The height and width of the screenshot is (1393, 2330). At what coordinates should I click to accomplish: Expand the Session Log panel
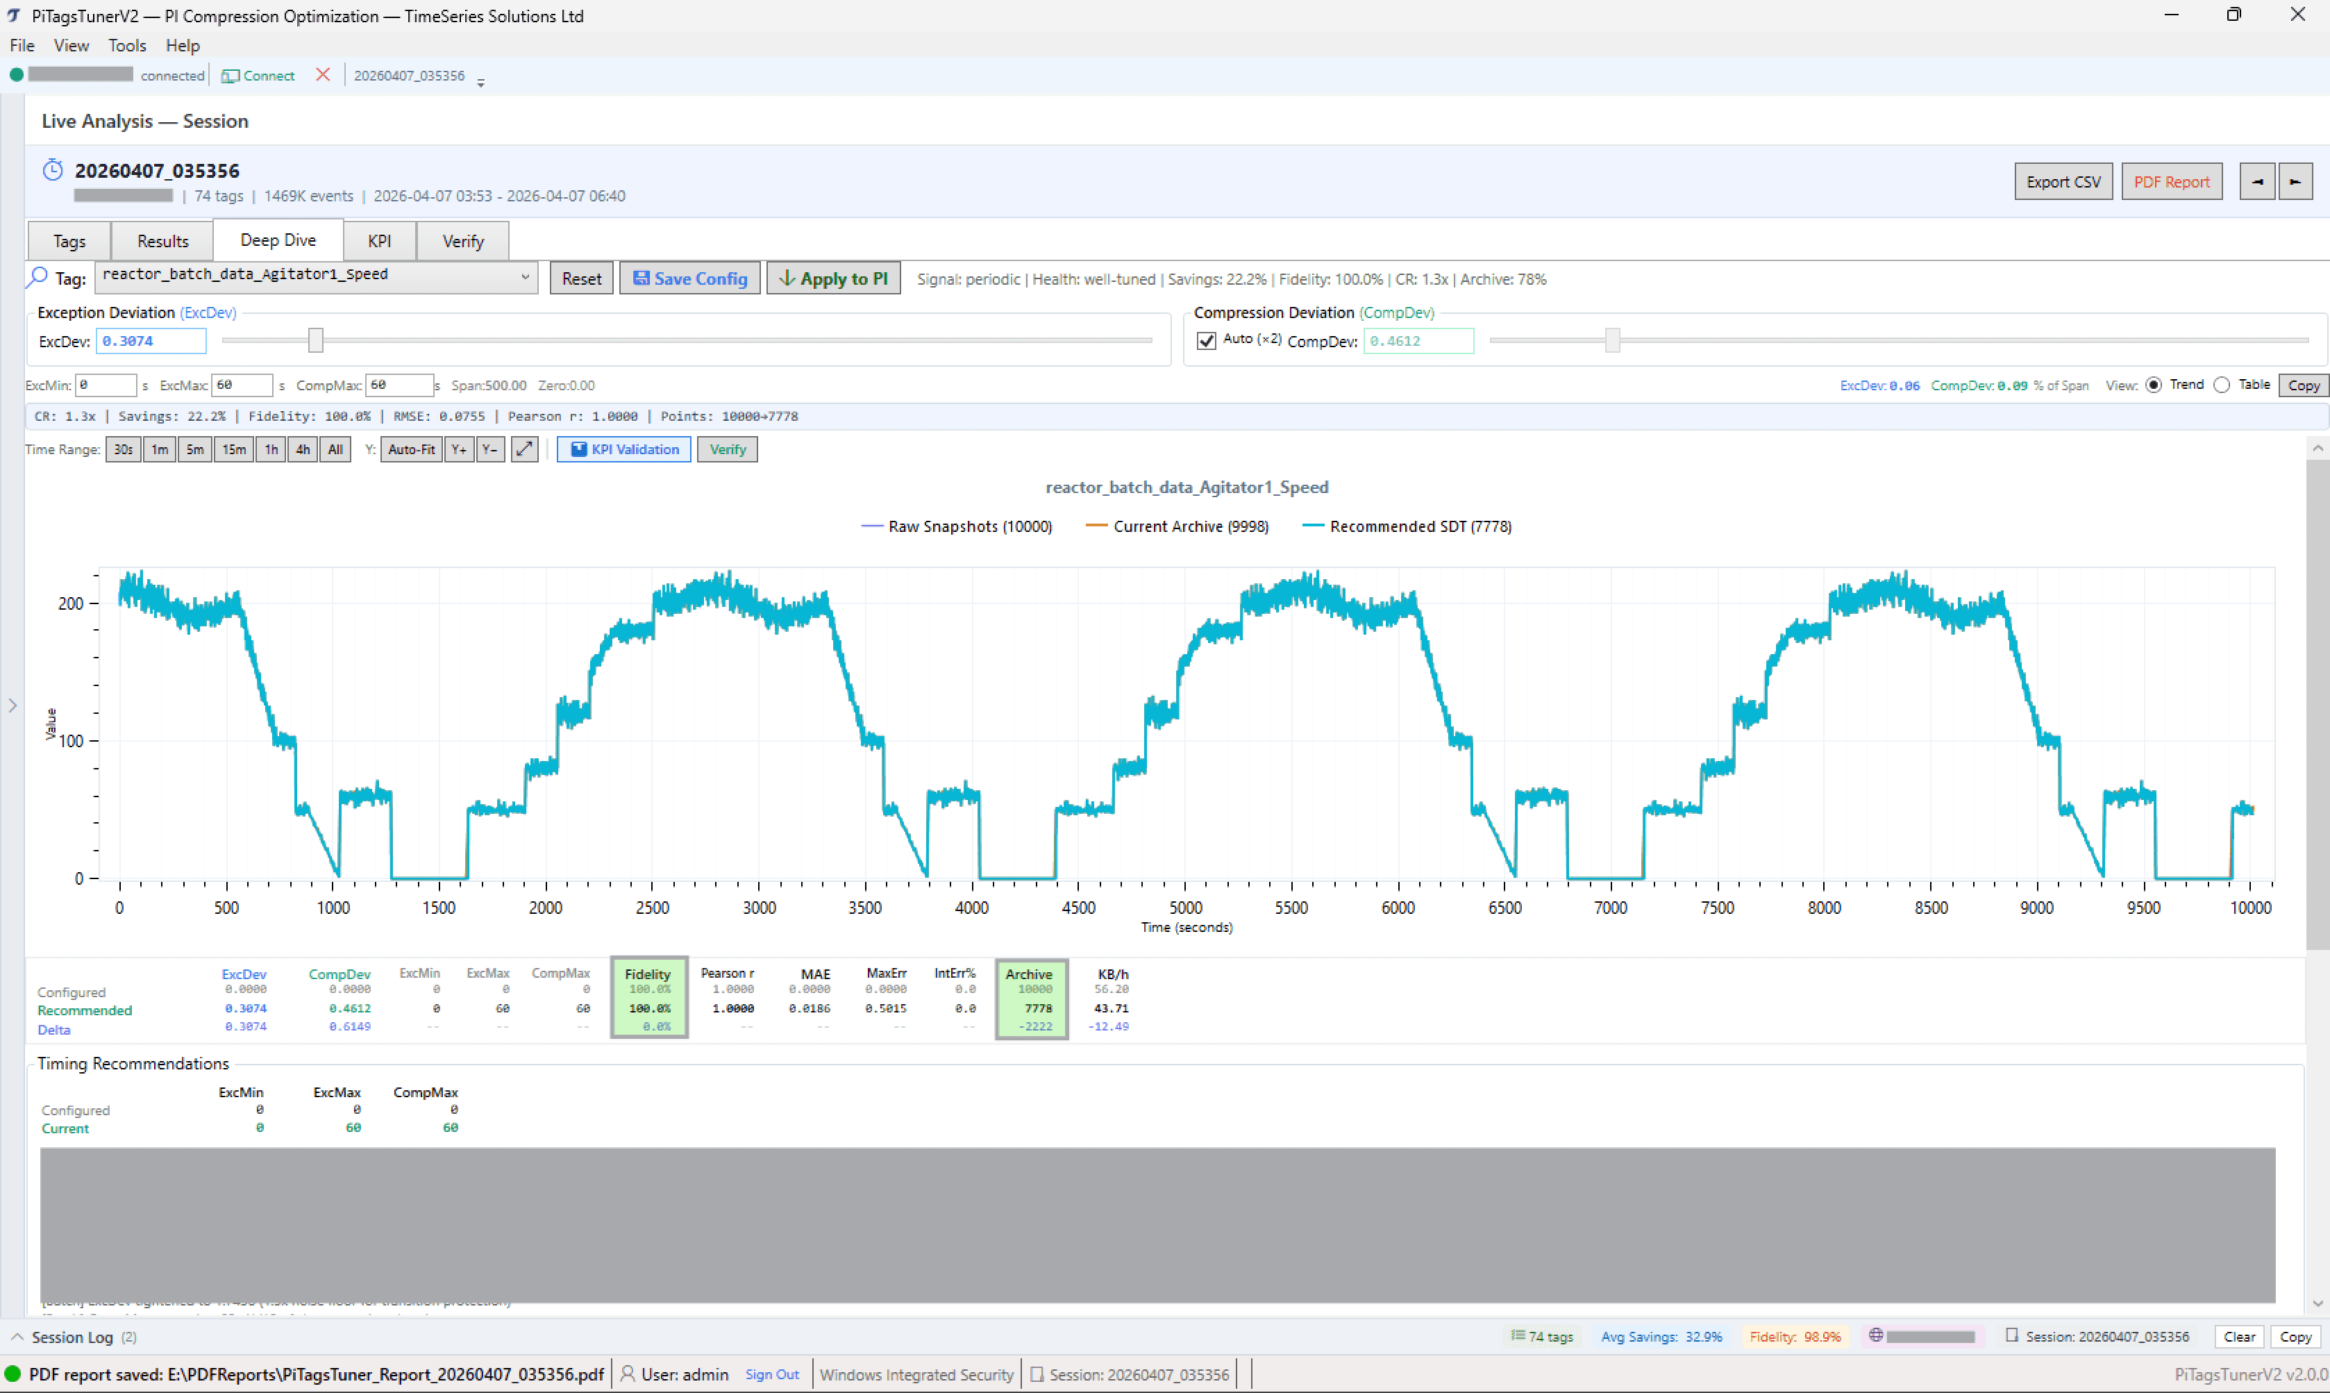point(17,1337)
